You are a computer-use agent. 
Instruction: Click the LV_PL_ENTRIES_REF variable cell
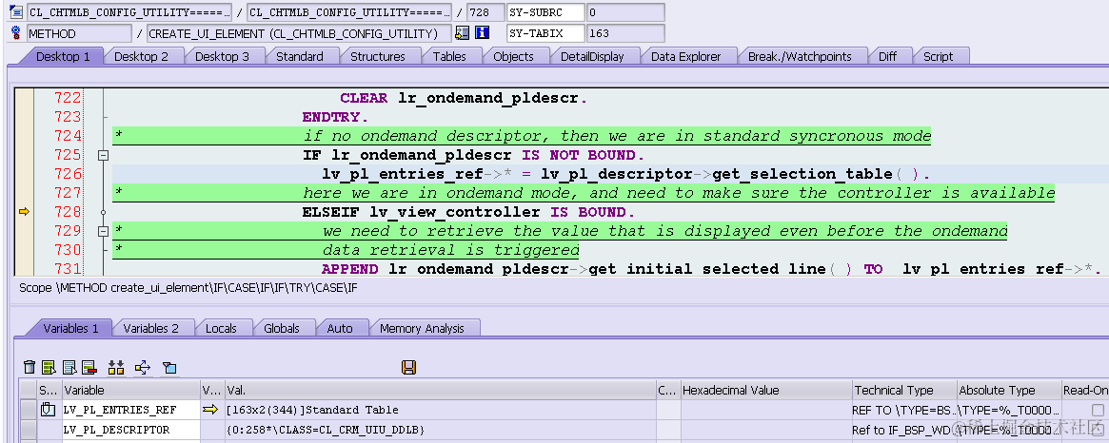pos(130,410)
